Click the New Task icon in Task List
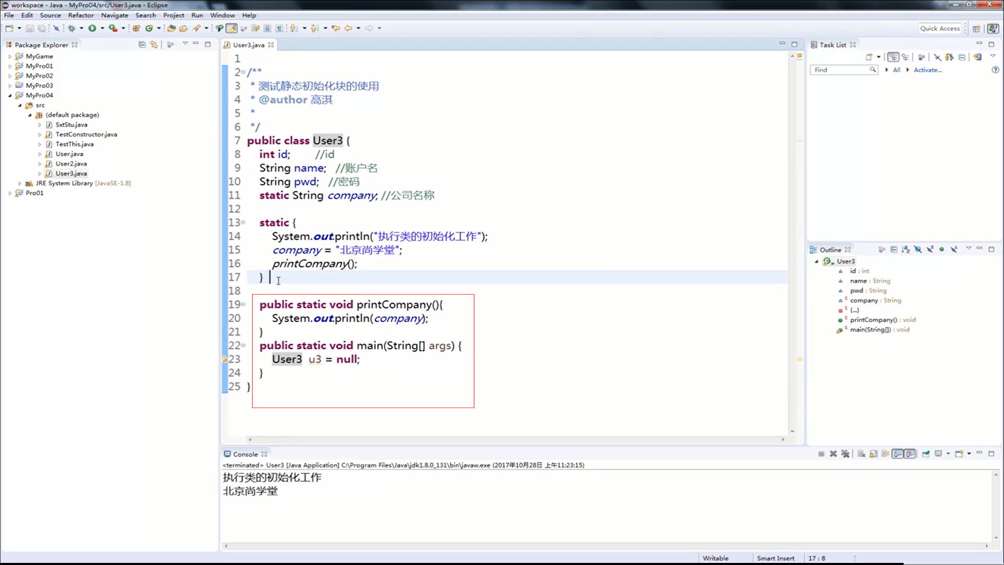Image resolution: width=1004 pixels, height=565 pixels. pos(869,56)
